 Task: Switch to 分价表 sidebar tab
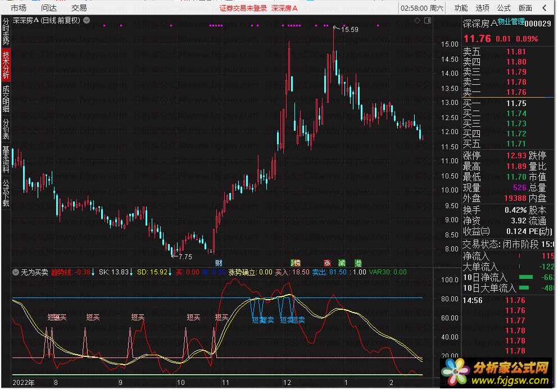[6, 129]
